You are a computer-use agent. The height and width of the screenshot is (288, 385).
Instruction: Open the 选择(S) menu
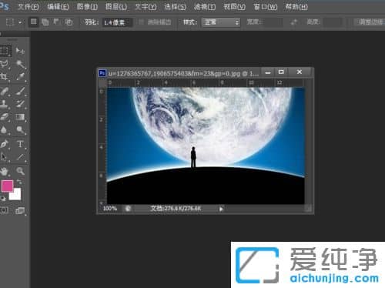click(175, 7)
